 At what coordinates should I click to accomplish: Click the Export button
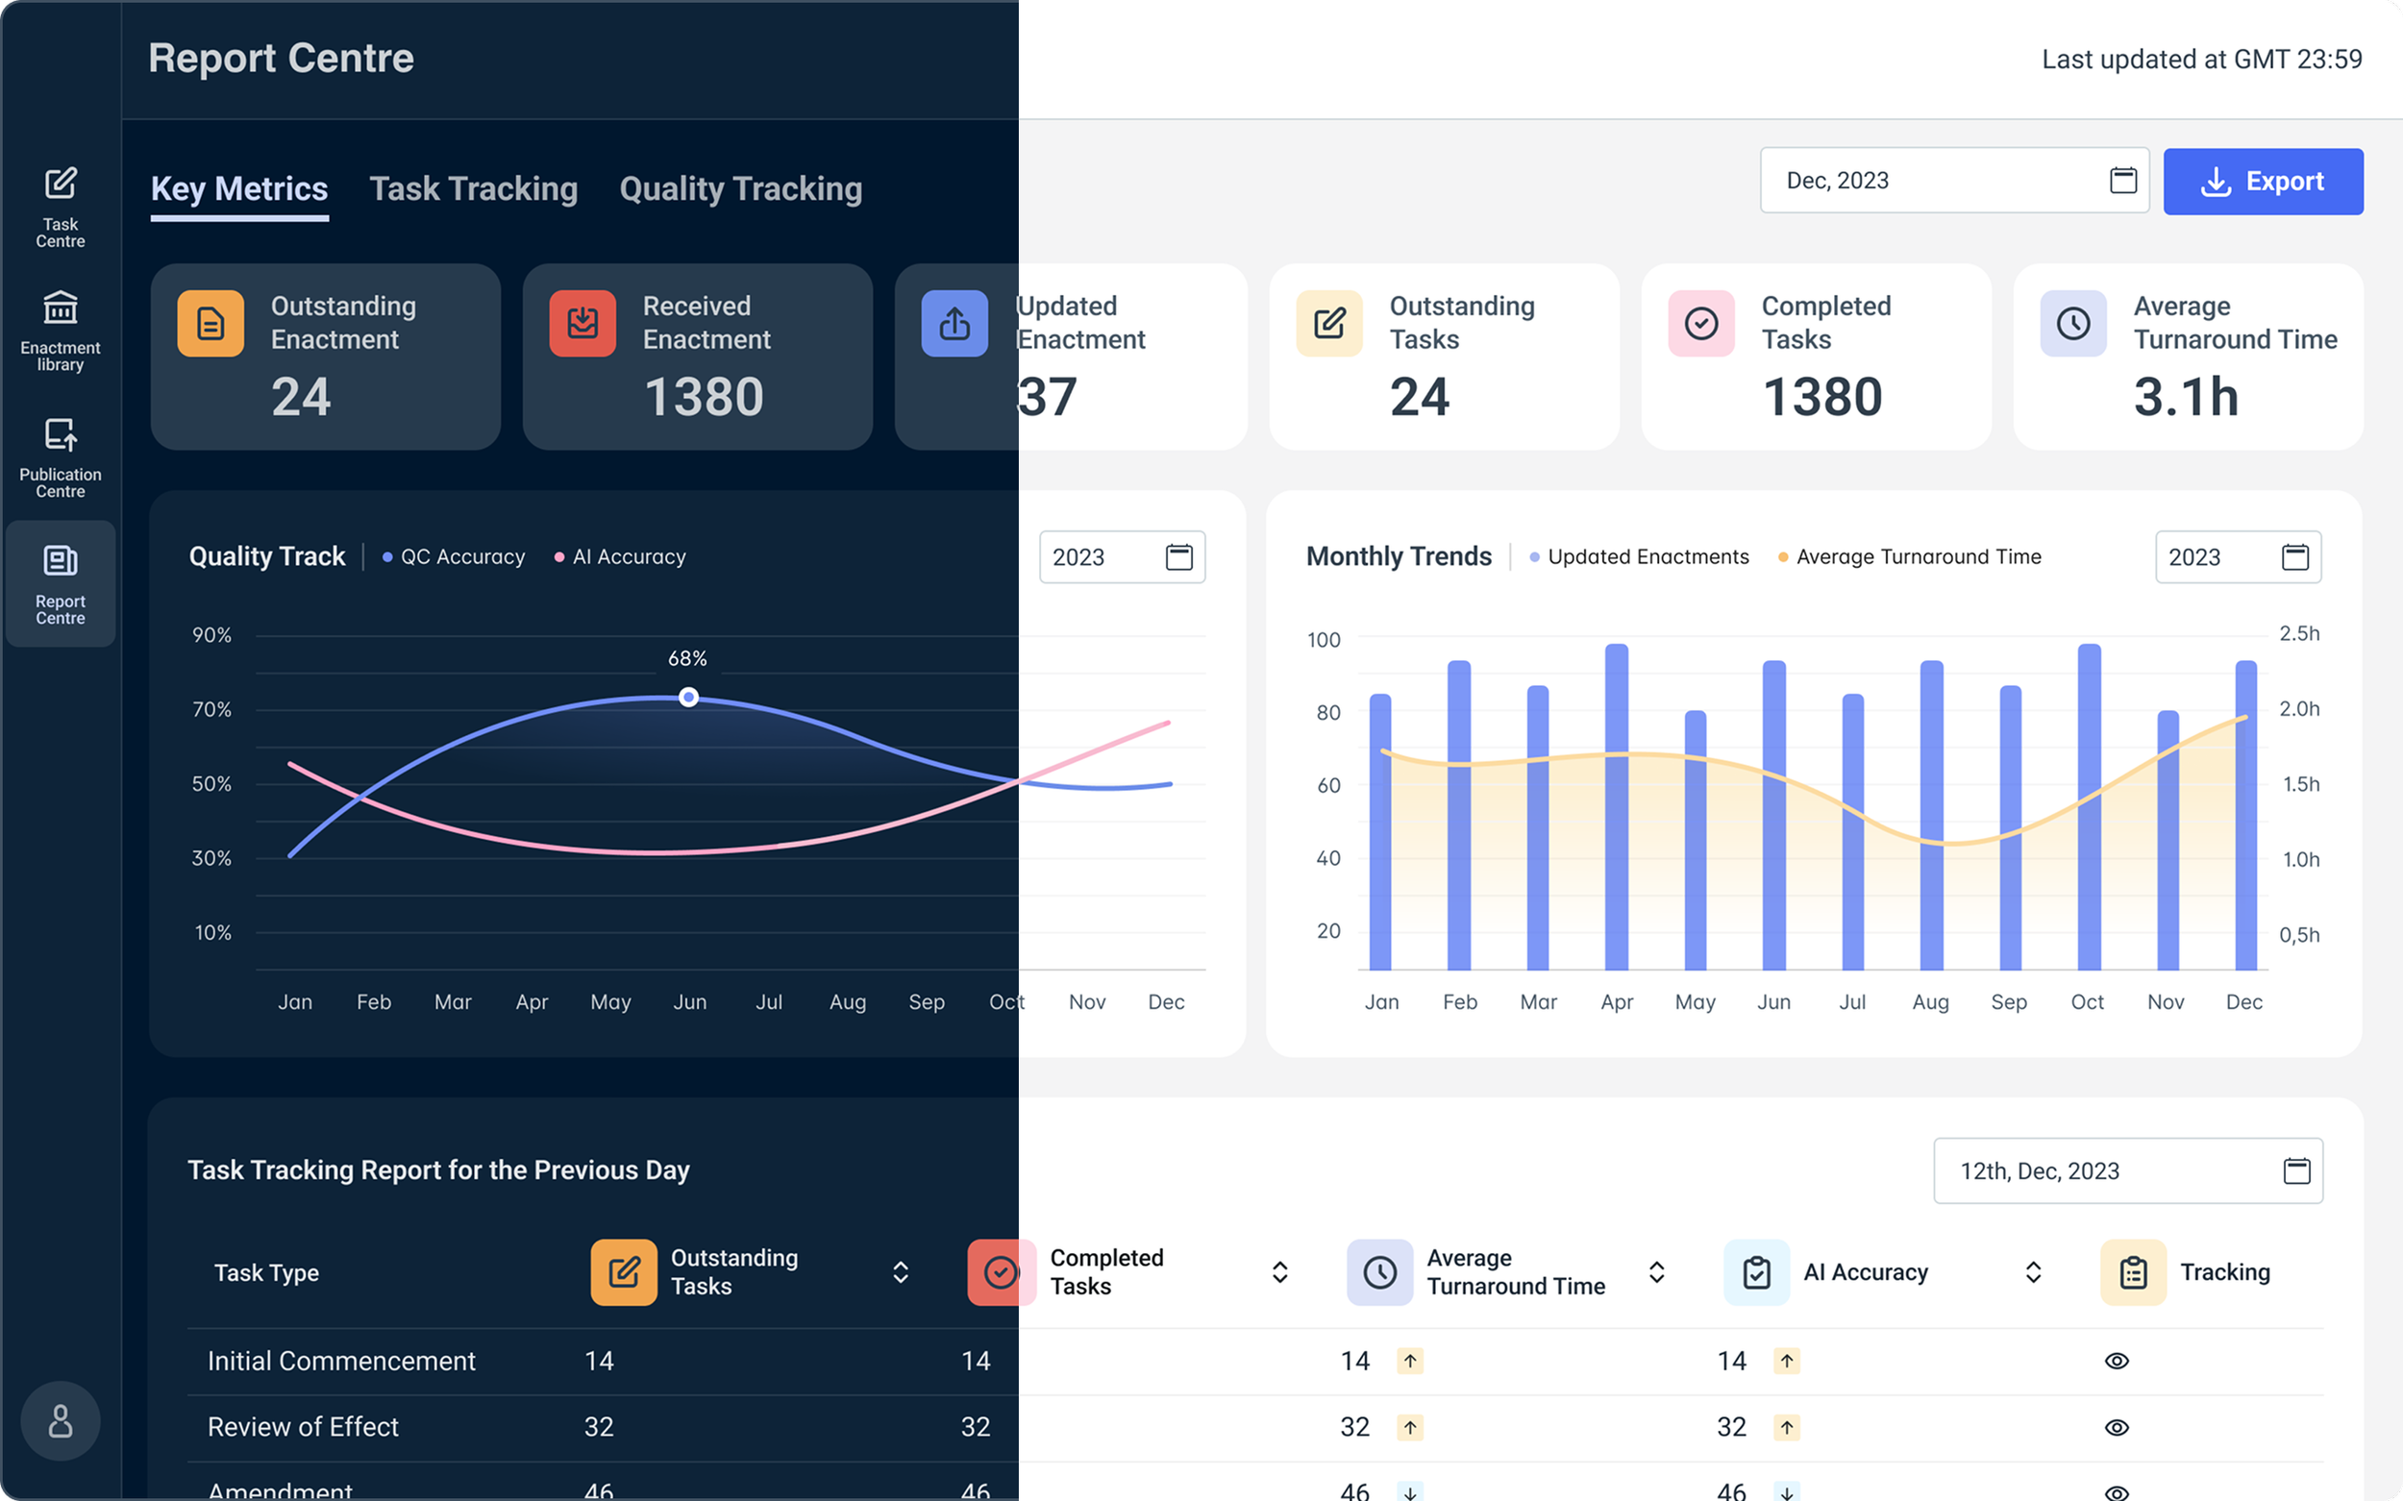coord(2262,182)
